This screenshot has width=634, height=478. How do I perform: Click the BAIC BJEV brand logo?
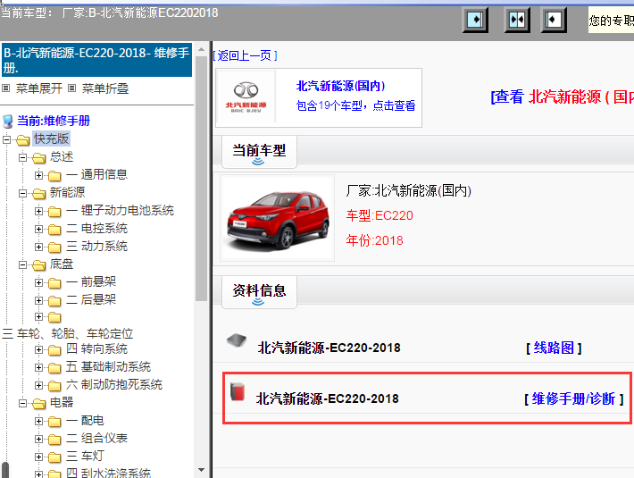[246, 96]
